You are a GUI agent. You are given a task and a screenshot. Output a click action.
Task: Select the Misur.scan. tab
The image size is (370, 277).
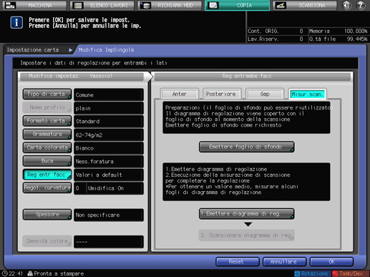coord(307,94)
